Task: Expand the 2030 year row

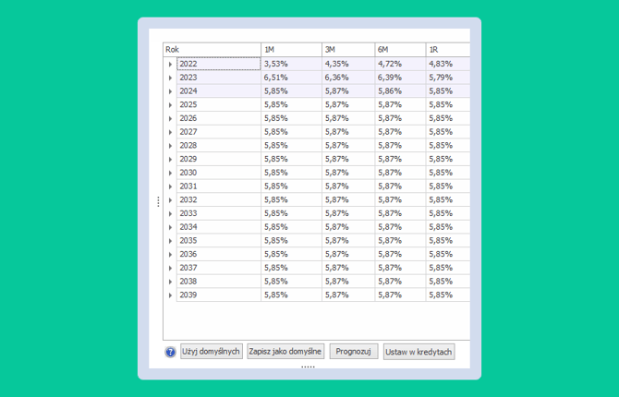Action: (x=170, y=173)
